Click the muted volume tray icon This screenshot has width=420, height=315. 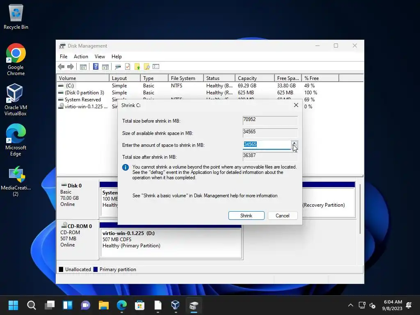point(372,305)
